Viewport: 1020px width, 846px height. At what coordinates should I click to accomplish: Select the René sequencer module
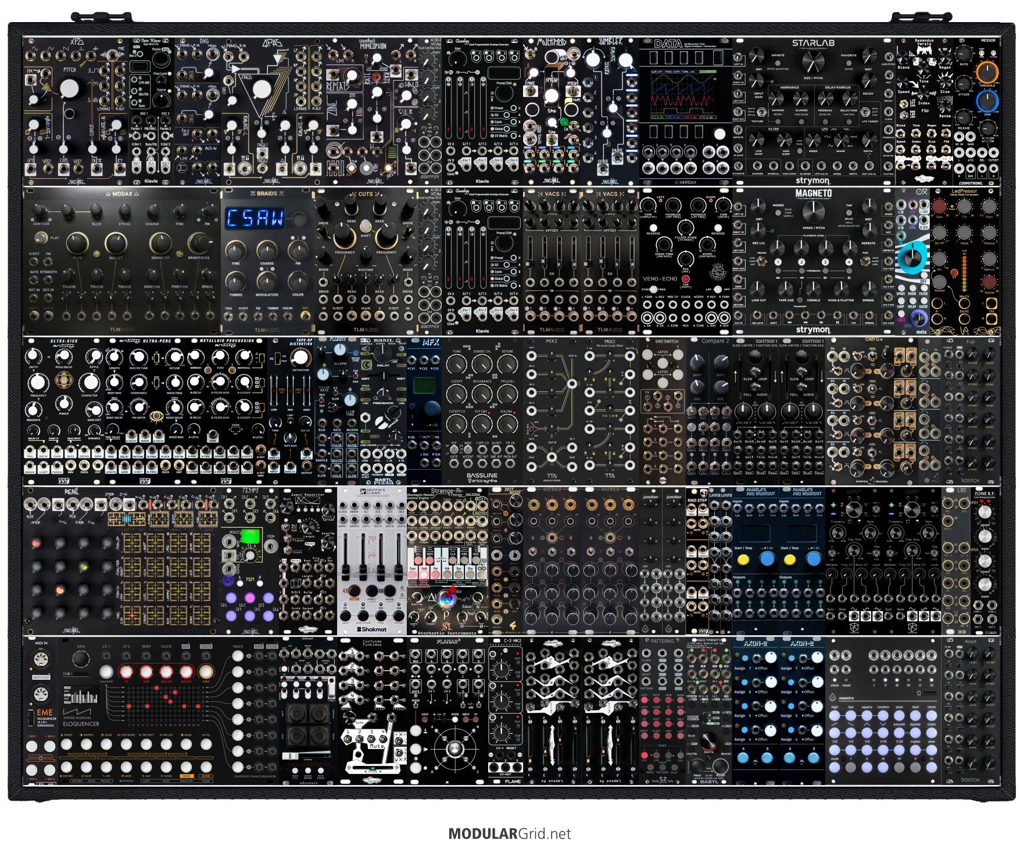click(122, 561)
